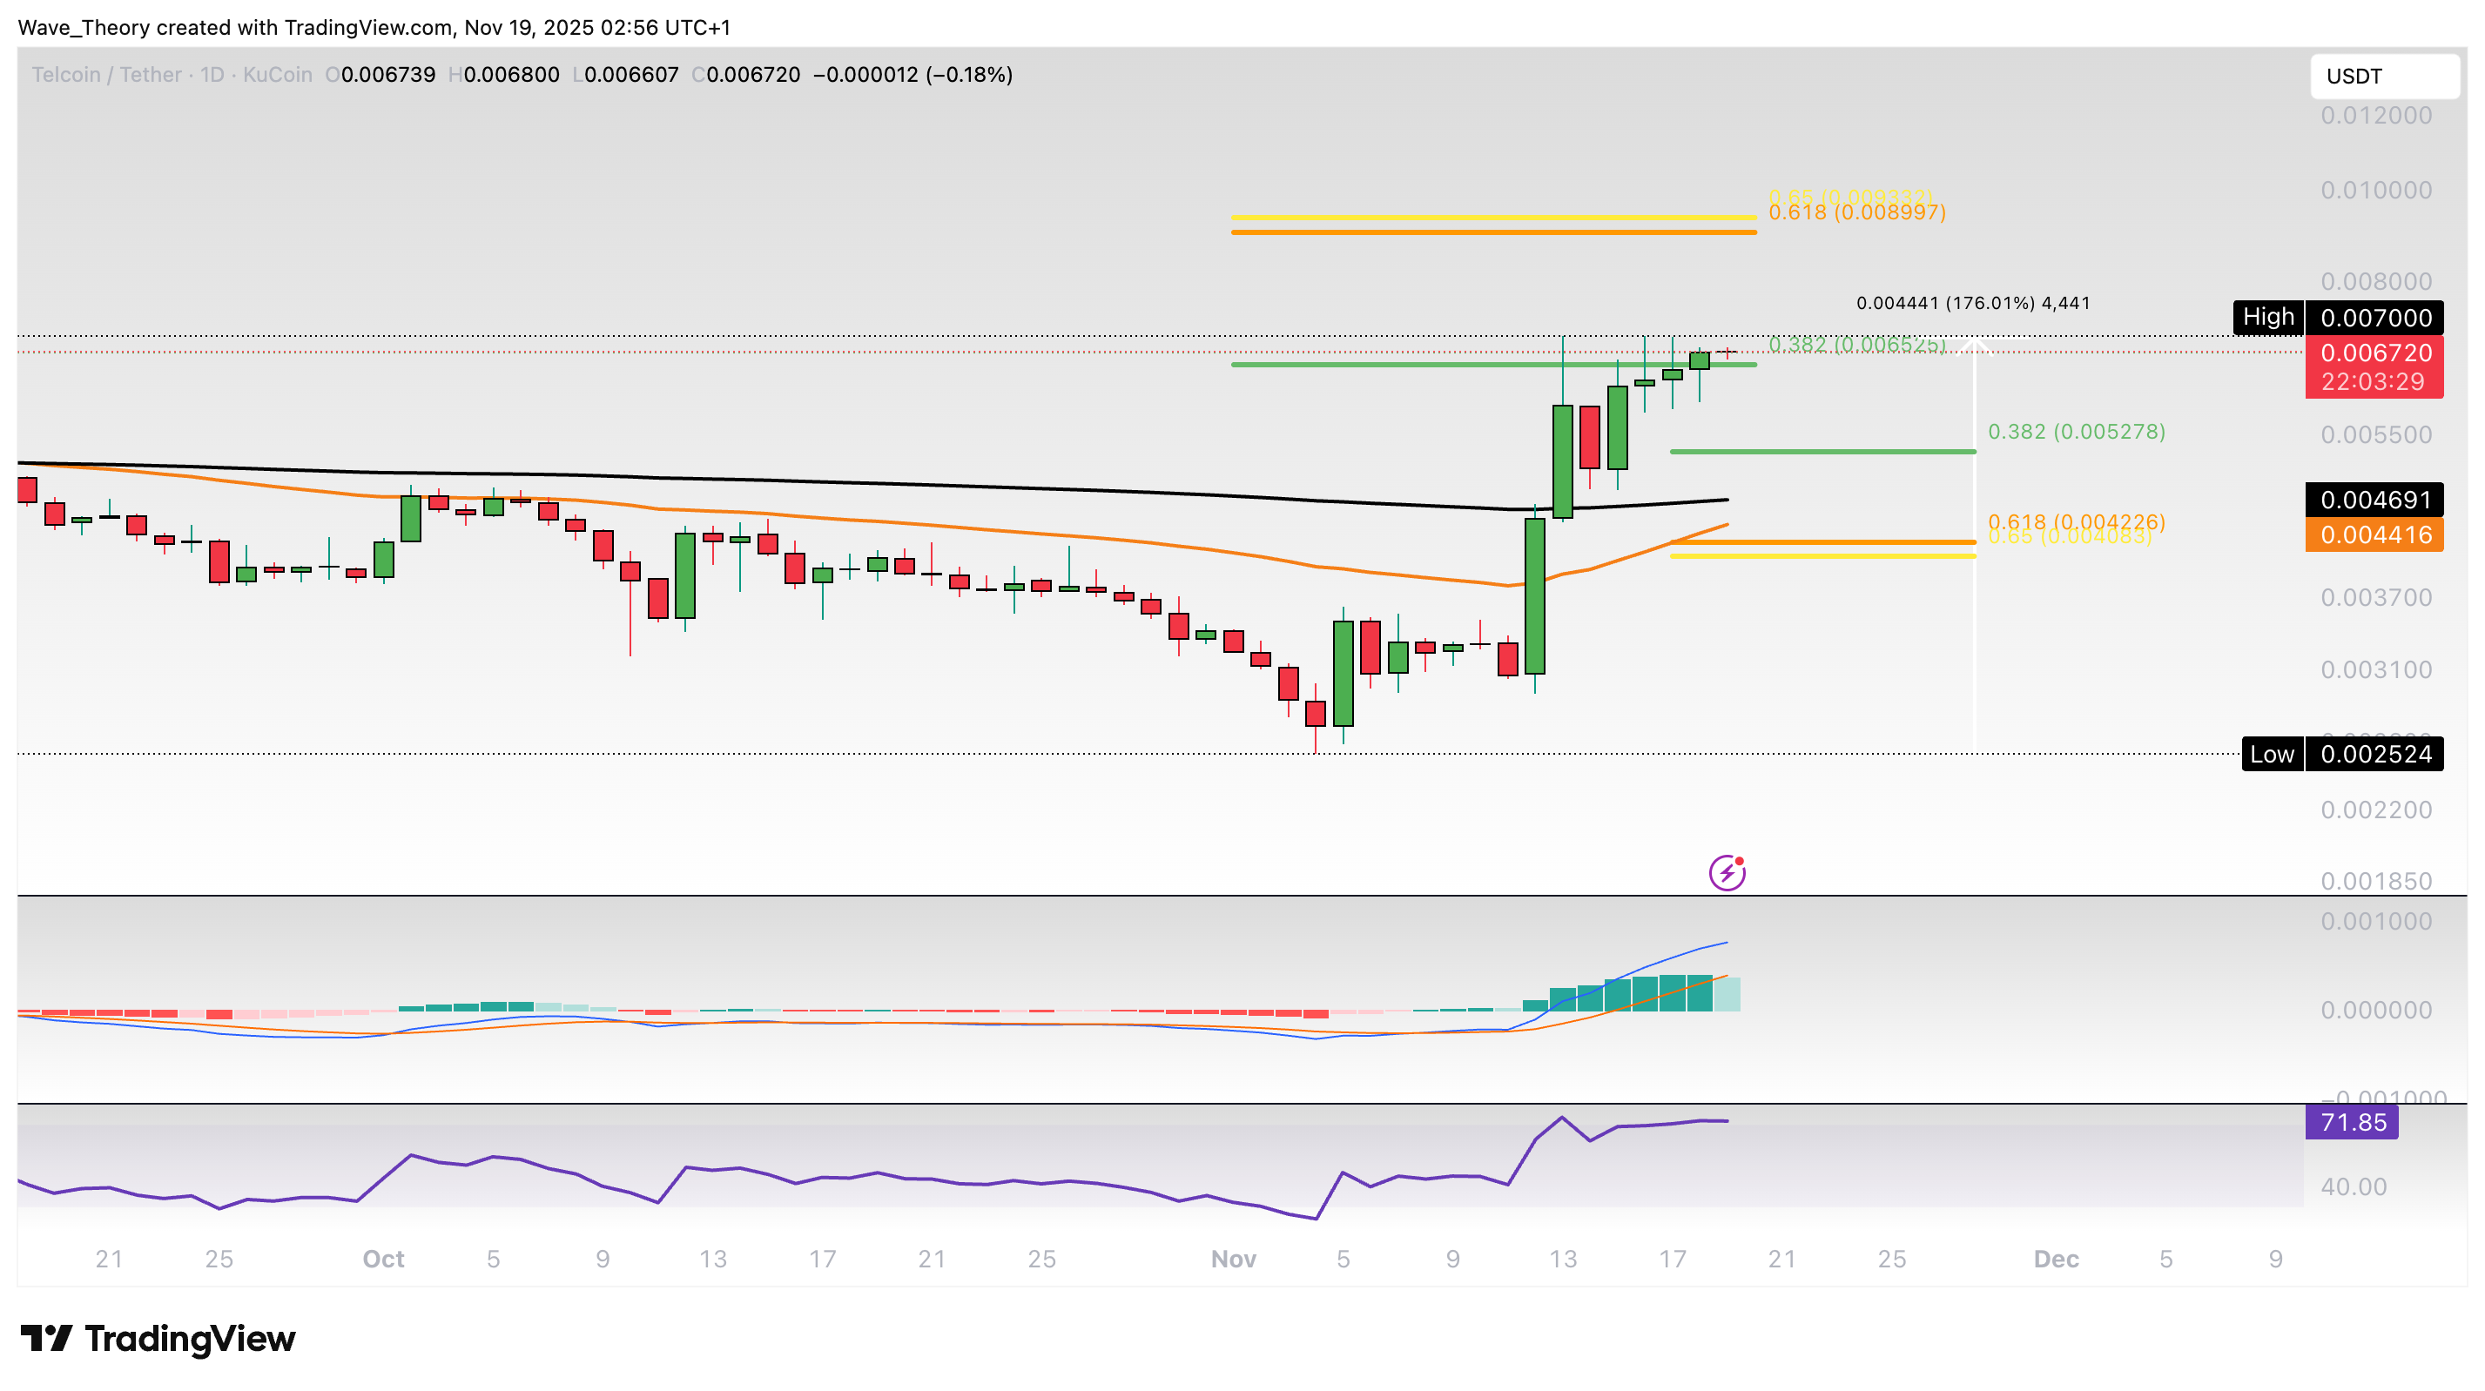Click the purple lightning bolt event icon
The image size is (2485, 1391).
[1726, 873]
